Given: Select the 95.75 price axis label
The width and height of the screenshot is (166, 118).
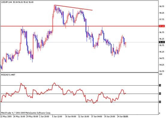Looking at the screenshot, I should point(162,45).
